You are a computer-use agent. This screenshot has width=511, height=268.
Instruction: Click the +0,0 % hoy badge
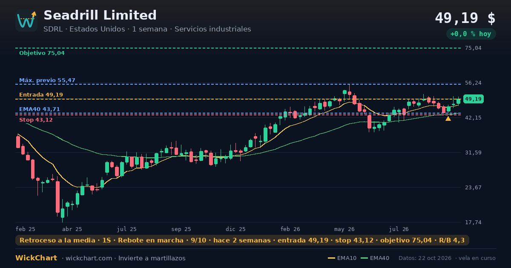pyautogui.click(x=471, y=34)
